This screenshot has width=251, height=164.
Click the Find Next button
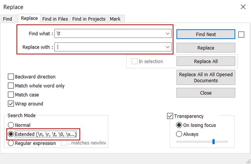206,34
